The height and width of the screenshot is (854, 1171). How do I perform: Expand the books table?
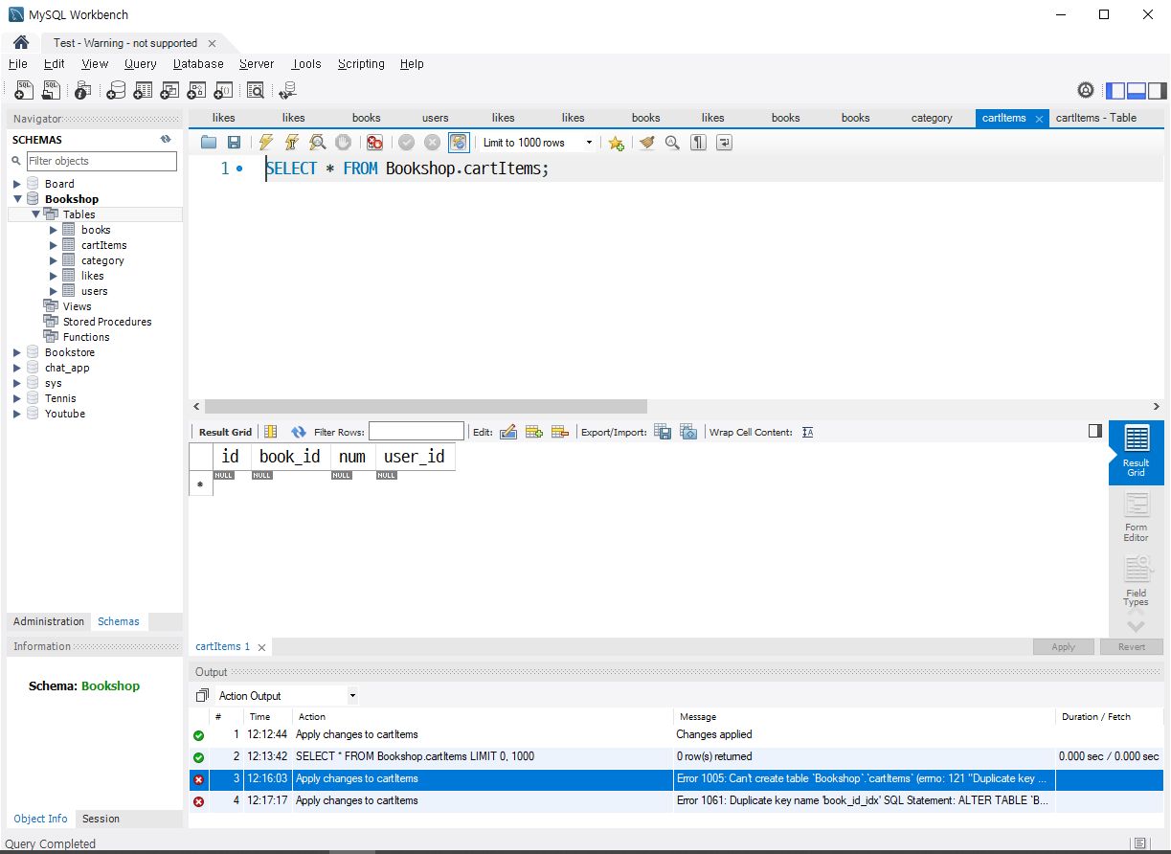(x=54, y=230)
